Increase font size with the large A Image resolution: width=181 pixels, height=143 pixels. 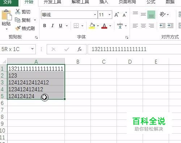[117, 15]
